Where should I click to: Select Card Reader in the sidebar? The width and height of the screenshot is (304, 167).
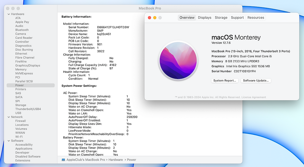click(x=24, y=38)
